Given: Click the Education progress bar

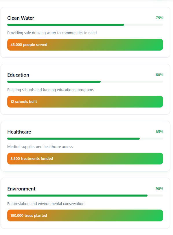Looking at the screenshot, I should pos(85,82).
